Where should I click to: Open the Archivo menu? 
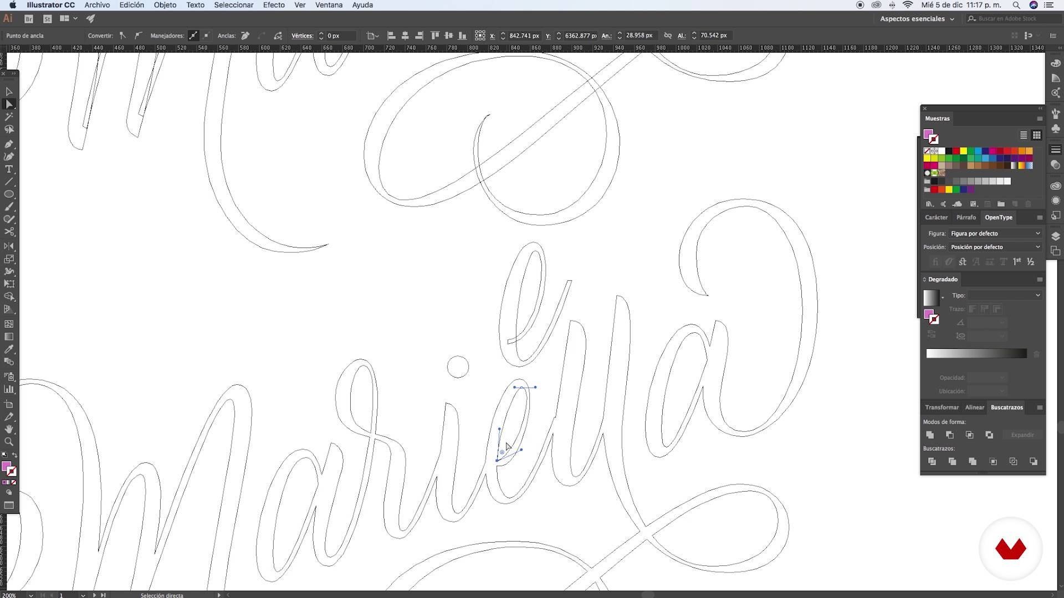(97, 5)
